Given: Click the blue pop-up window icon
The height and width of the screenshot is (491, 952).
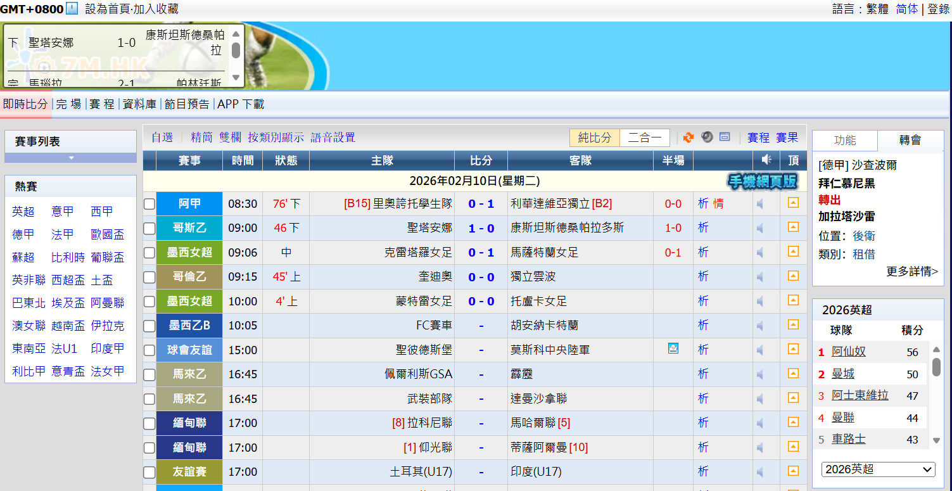Looking at the screenshot, I should pyautogui.click(x=725, y=137).
